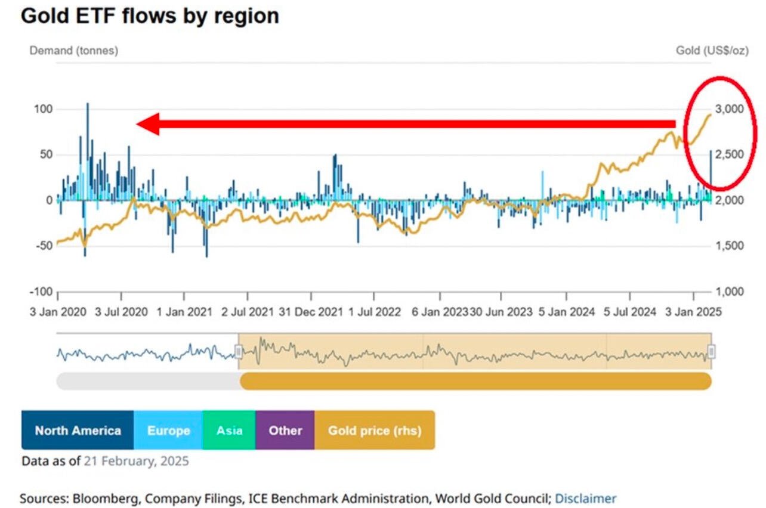Click the 'Demand (tonnes)' axis title
Screen dimensions: 766x508
[x=74, y=51]
